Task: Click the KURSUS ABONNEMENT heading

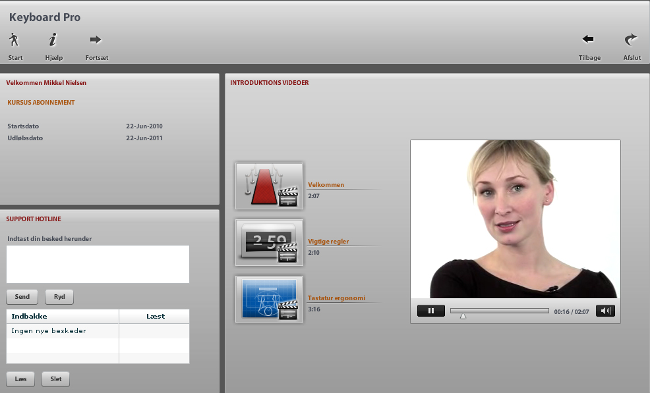Action: 41,102
